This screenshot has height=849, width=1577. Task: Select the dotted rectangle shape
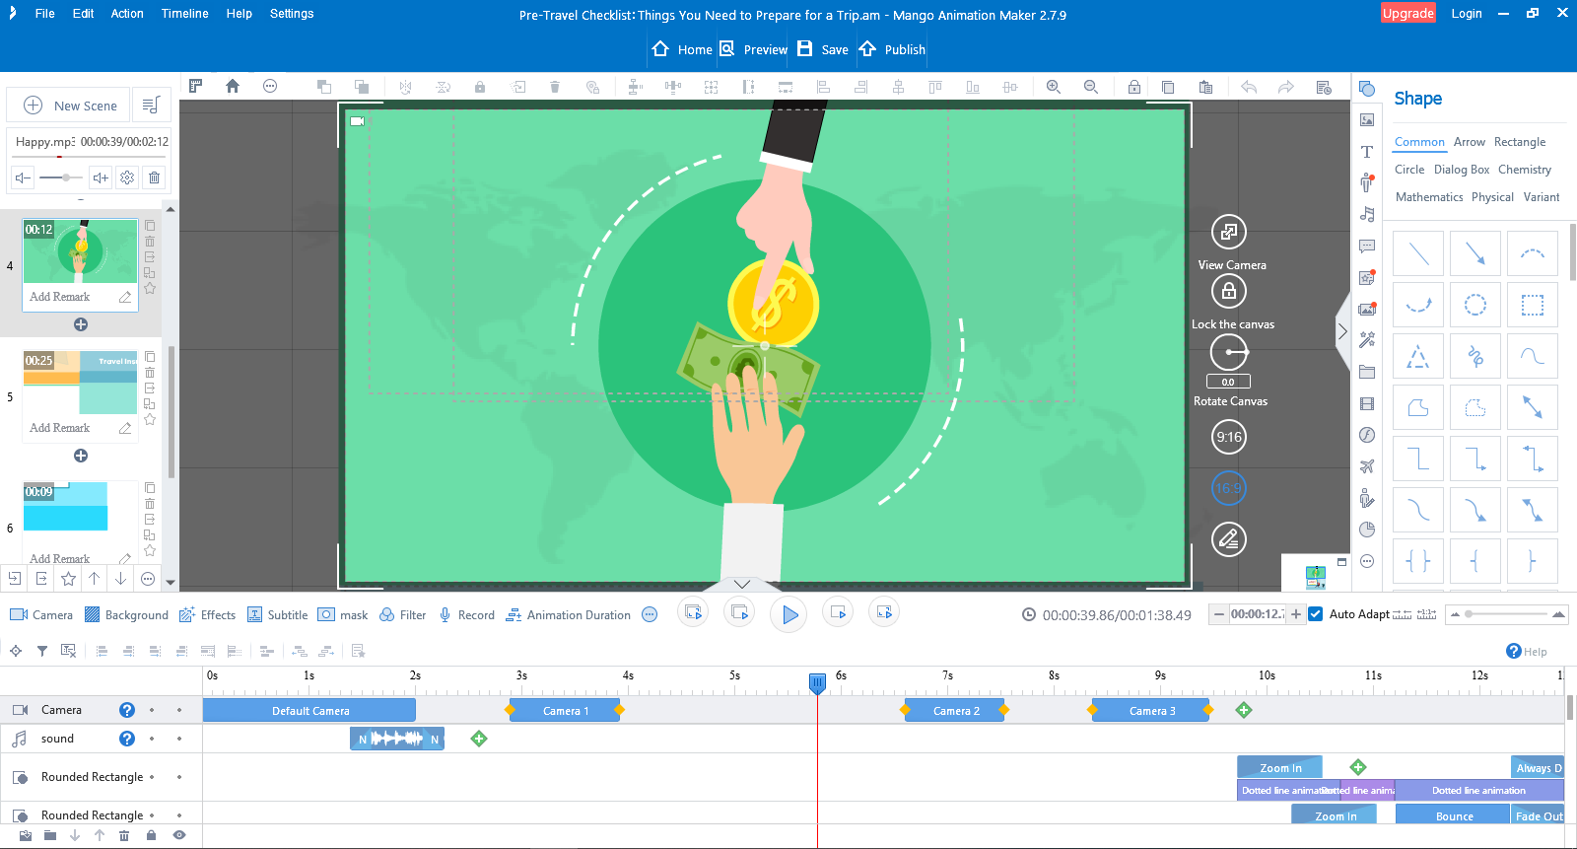1533,305
